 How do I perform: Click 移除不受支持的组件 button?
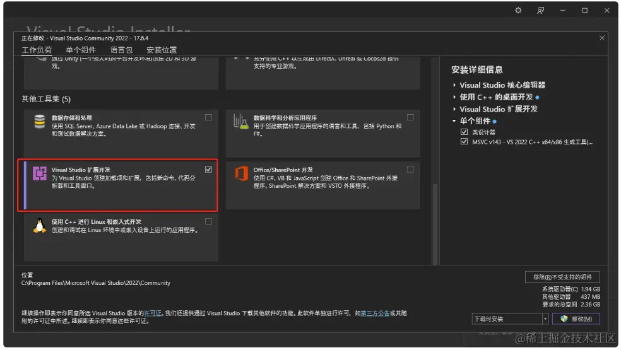point(562,277)
